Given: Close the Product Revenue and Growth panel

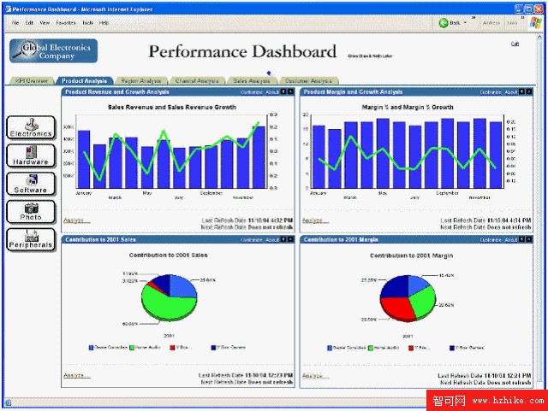Looking at the screenshot, I should click(290, 91).
